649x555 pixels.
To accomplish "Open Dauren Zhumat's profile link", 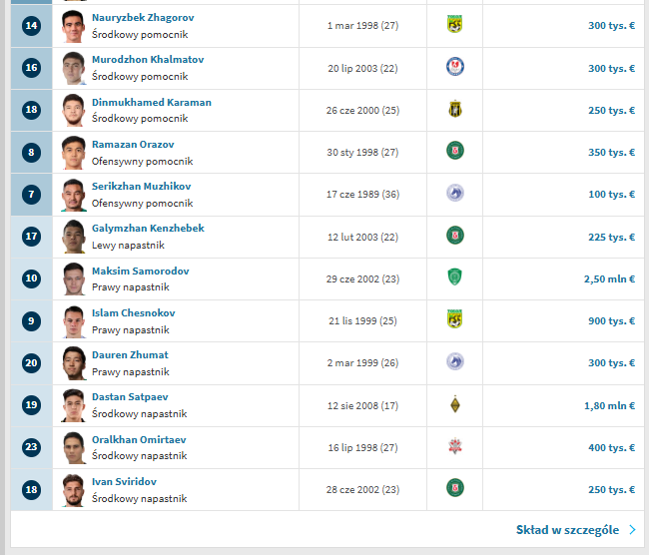I will pos(130,355).
